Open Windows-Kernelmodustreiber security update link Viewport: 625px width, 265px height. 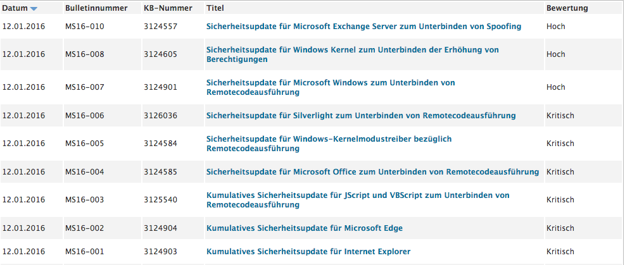329,144
